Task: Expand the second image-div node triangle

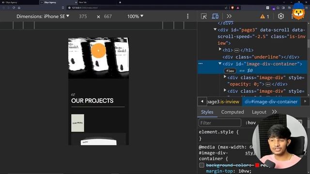Action: 225,90
